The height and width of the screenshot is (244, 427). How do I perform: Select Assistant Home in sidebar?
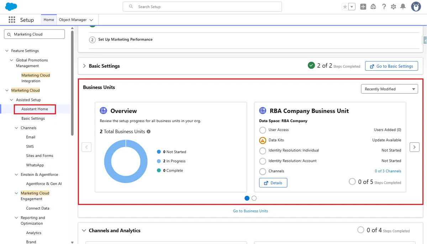coord(35,109)
